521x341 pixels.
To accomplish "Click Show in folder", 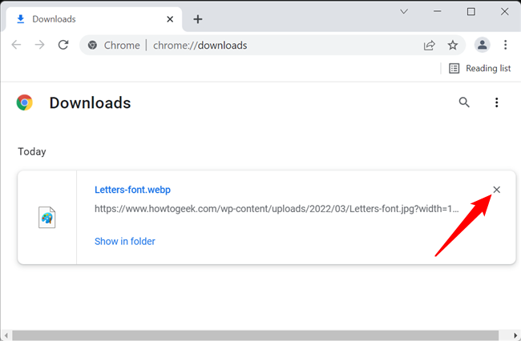I will tap(125, 241).
